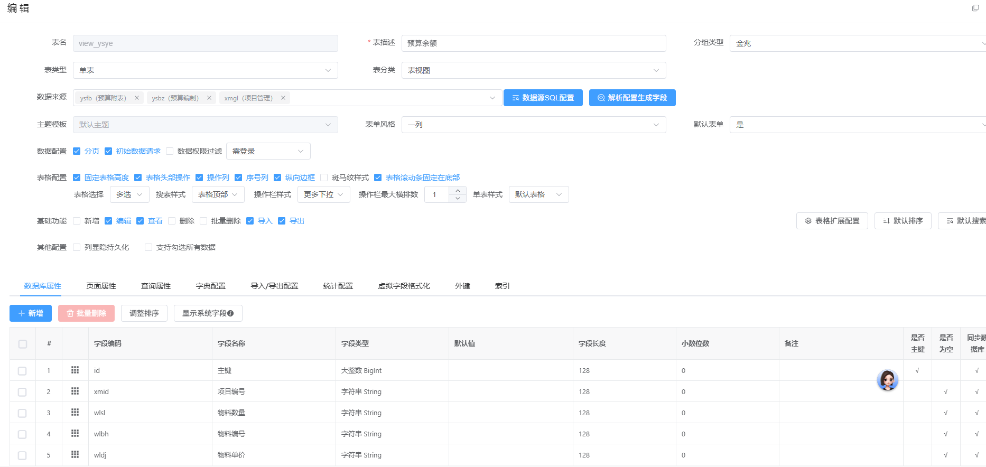Click info icon on 显示系统字段 button

tap(230, 313)
